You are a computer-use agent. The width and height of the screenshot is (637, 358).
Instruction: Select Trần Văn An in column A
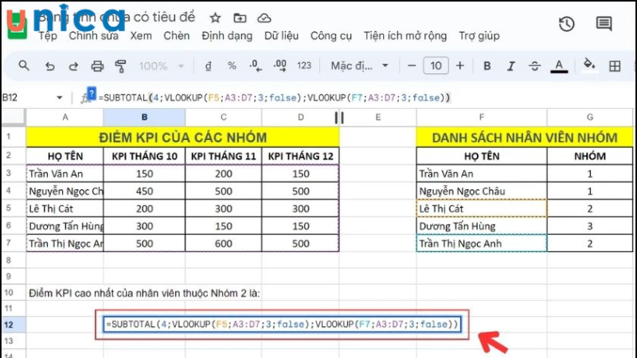tap(65, 173)
